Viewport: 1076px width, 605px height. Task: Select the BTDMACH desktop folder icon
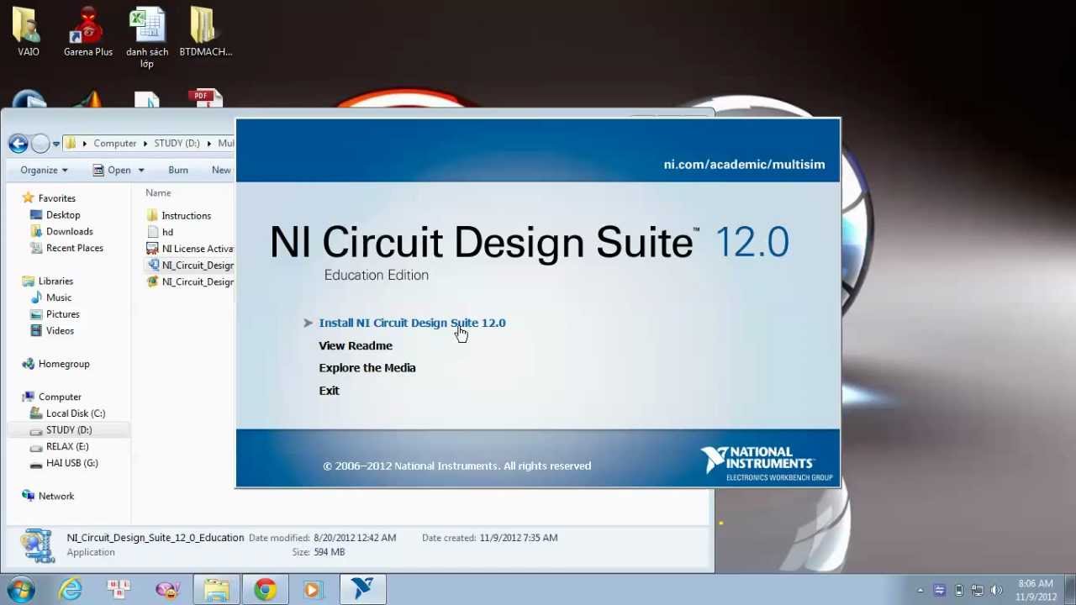(205, 32)
